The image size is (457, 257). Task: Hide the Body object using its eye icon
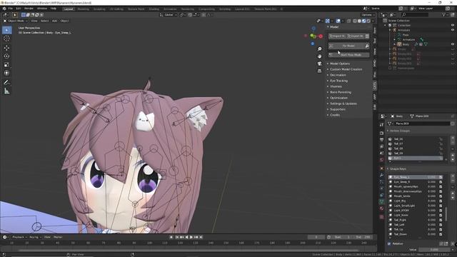tap(453, 44)
